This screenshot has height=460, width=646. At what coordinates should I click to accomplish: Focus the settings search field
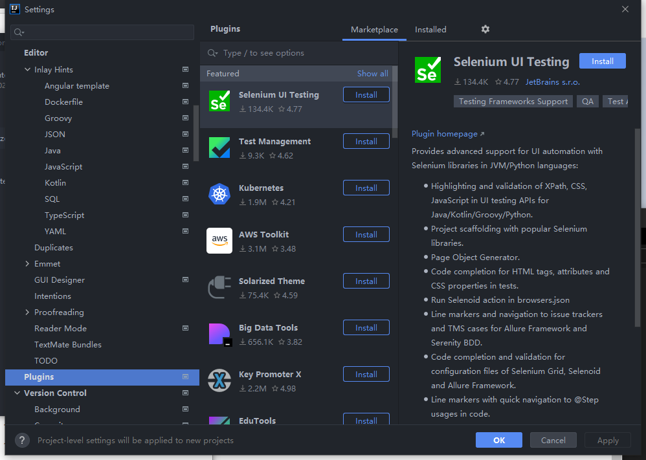(x=102, y=32)
